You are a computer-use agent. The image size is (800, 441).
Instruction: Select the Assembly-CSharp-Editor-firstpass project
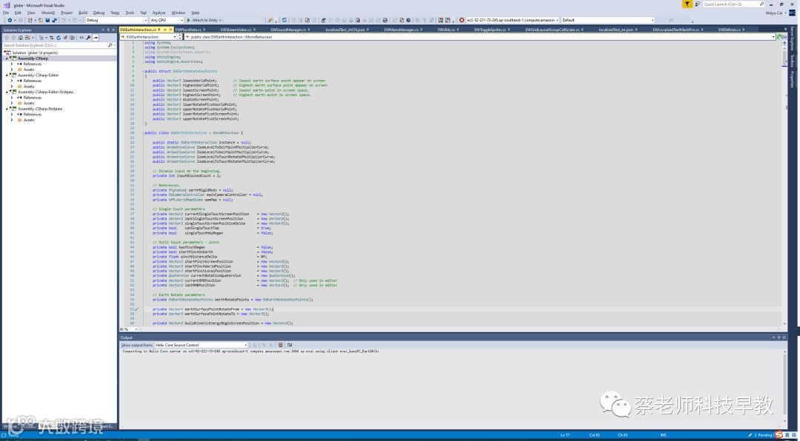point(46,92)
